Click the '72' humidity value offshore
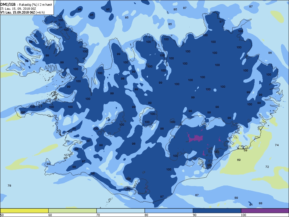Screen dimensions: 289x217 click(x=267, y=167)
